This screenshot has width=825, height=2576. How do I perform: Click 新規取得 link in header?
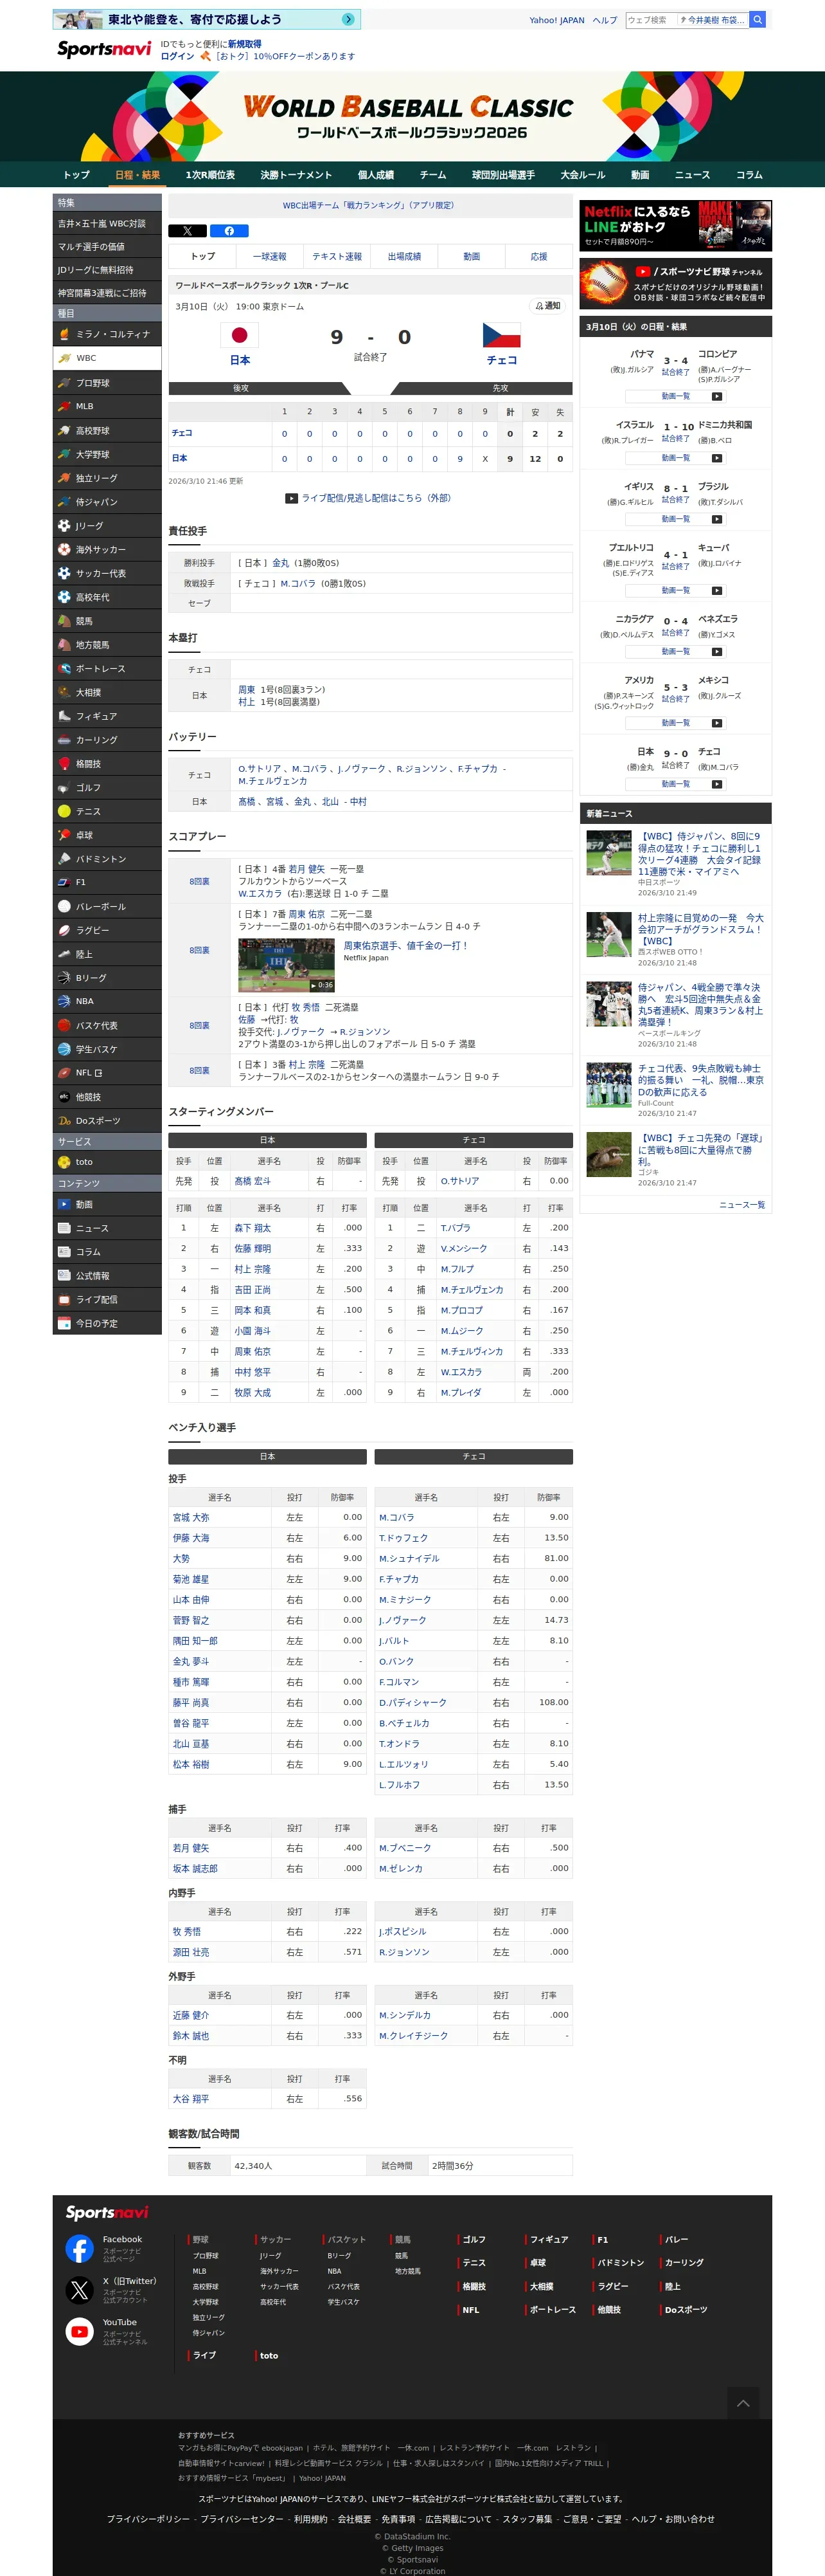pos(245,44)
